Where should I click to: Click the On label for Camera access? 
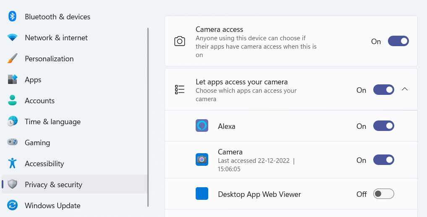(376, 42)
